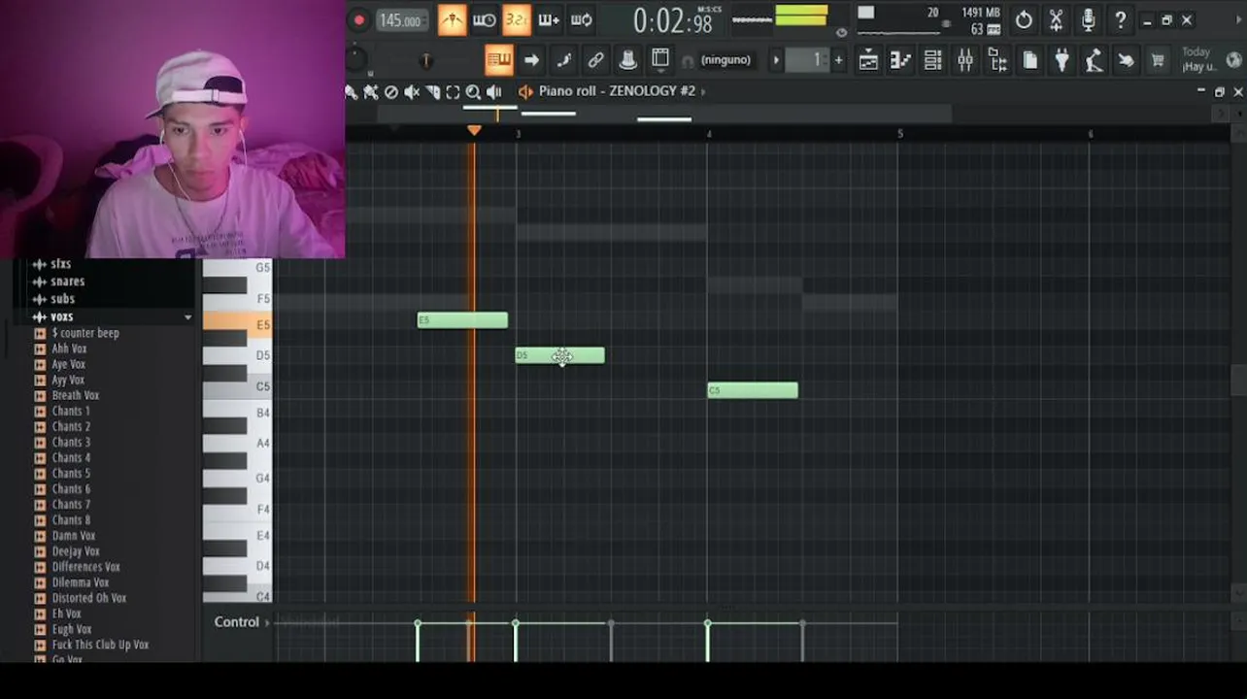Click the E5 note in the grid
This screenshot has height=699, width=1247.
pos(462,320)
